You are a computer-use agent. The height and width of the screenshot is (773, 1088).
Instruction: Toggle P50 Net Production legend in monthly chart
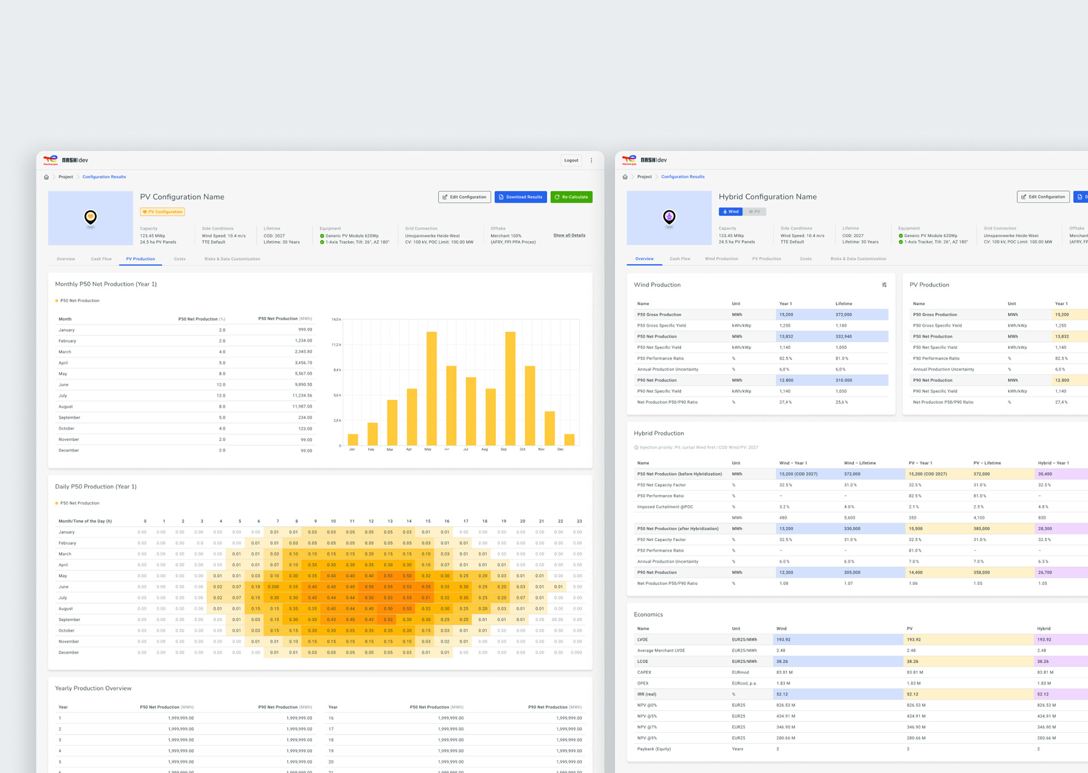click(x=77, y=301)
